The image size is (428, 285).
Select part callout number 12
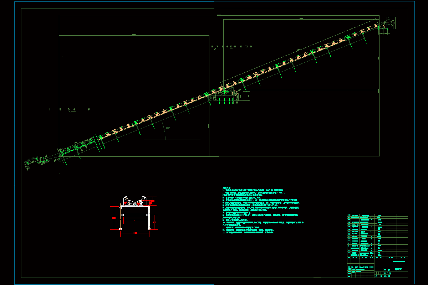241,47
